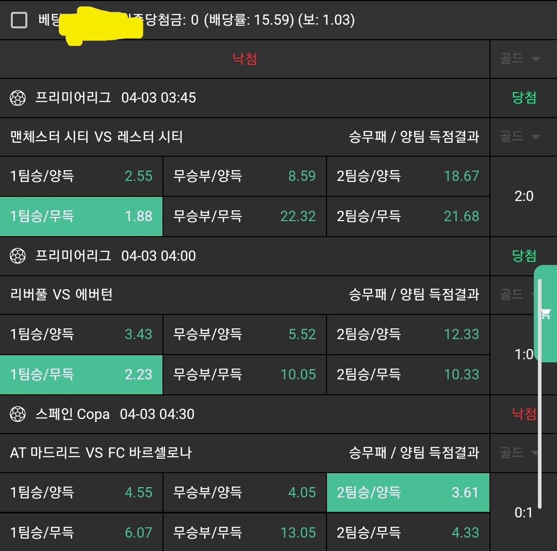Click the soccer ball icon beside 프리미어리그 04:00
The image size is (557, 551).
(x=18, y=256)
